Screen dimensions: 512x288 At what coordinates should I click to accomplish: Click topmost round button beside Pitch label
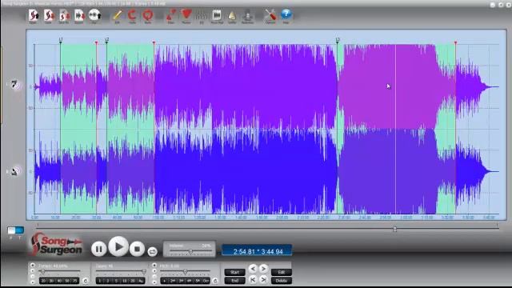(154, 266)
